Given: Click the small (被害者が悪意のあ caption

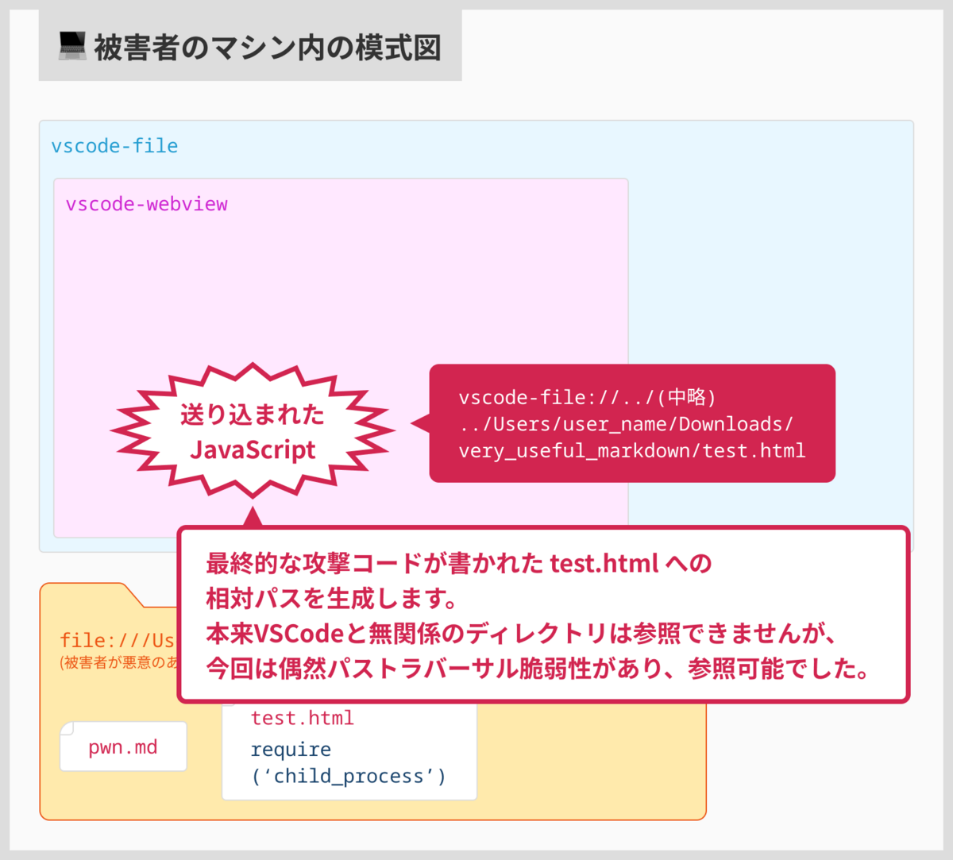Looking at the screenshot, I should (119, 662).
